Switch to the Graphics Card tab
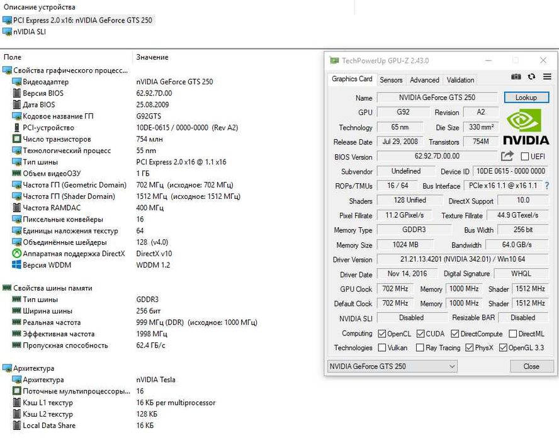Viewport: 559px width, 440px height. click(351, 79)
